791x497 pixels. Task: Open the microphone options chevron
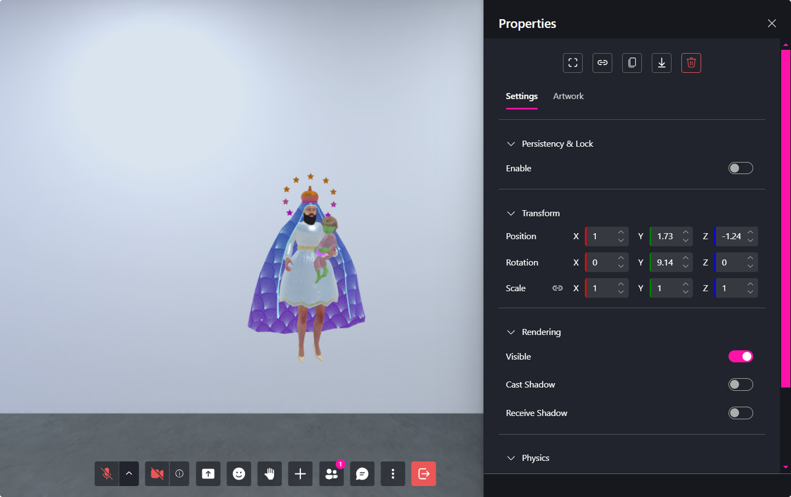tap(129, 473)
